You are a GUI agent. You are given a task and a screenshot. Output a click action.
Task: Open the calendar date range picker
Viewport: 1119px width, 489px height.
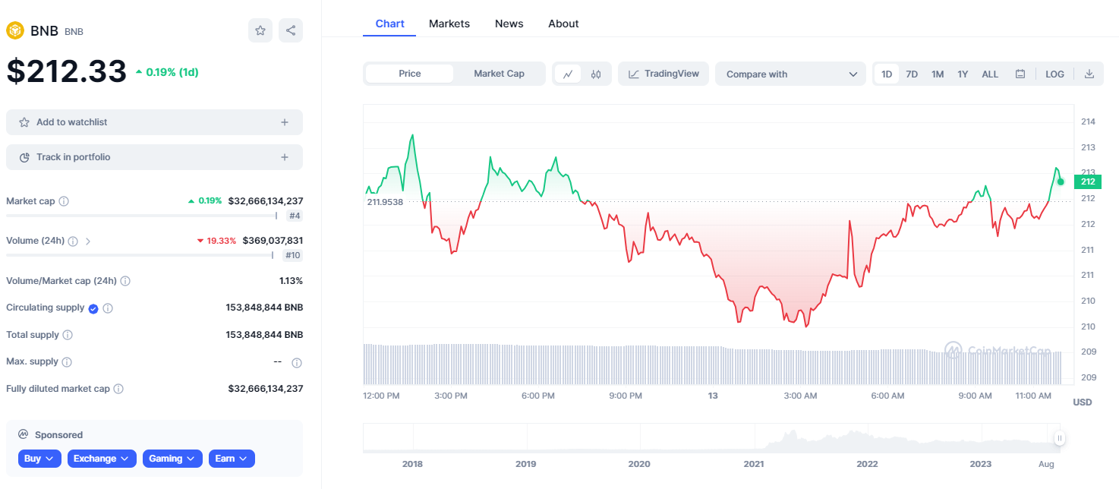pos(1020,74)
